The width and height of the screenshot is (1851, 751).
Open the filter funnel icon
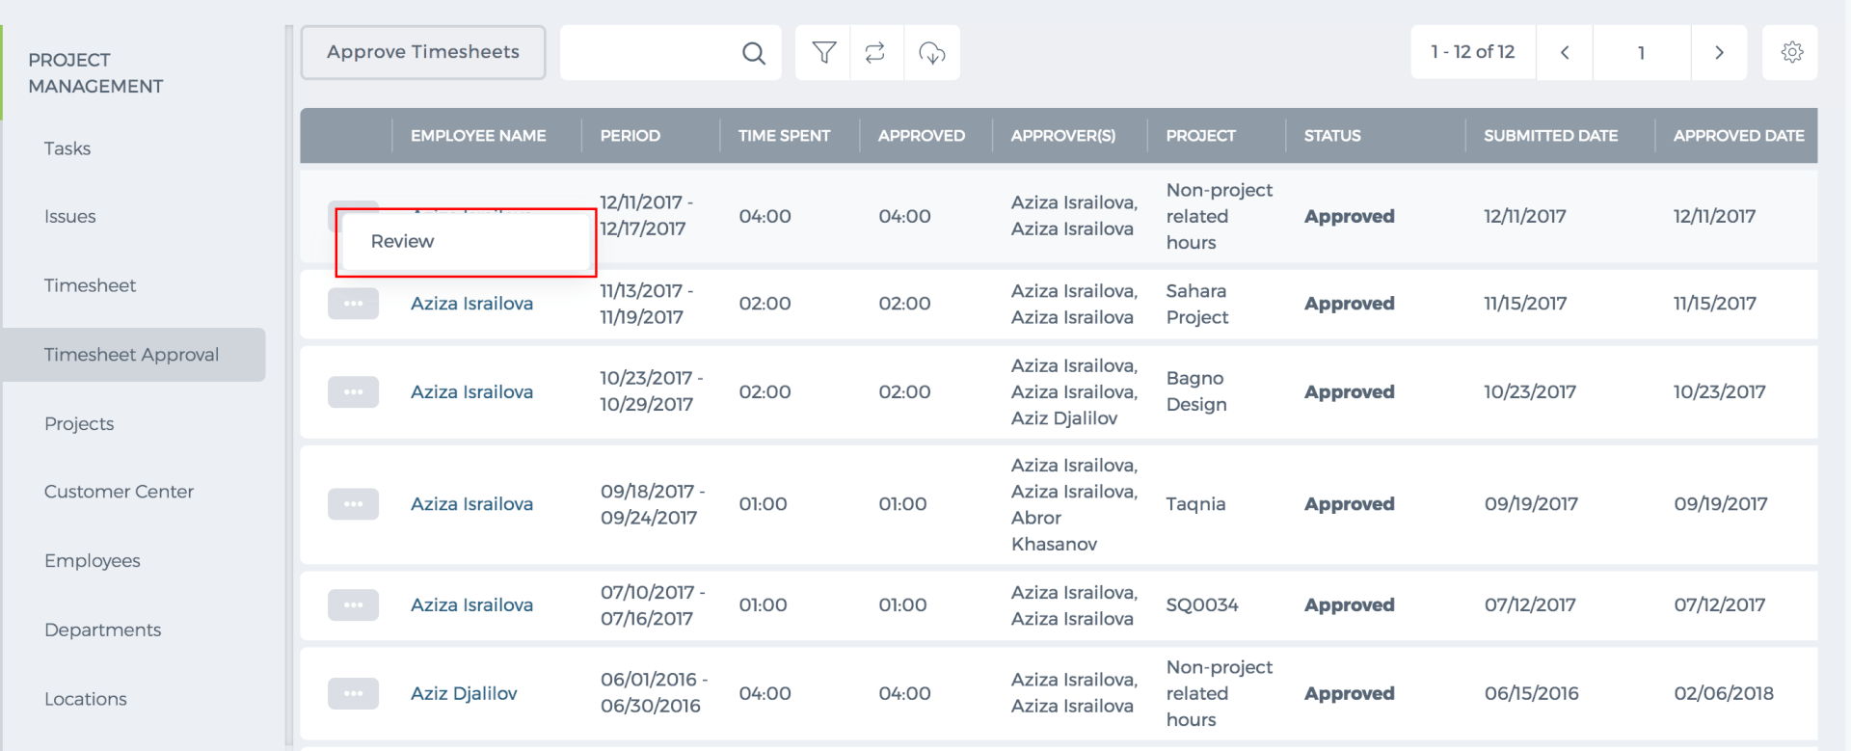coord(823,53)
